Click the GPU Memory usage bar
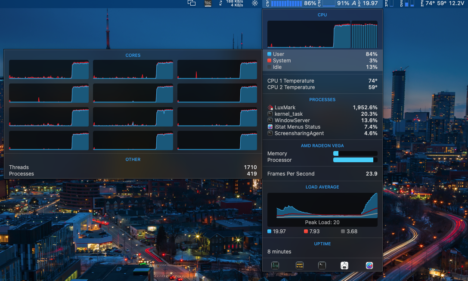 pos(355,153)
